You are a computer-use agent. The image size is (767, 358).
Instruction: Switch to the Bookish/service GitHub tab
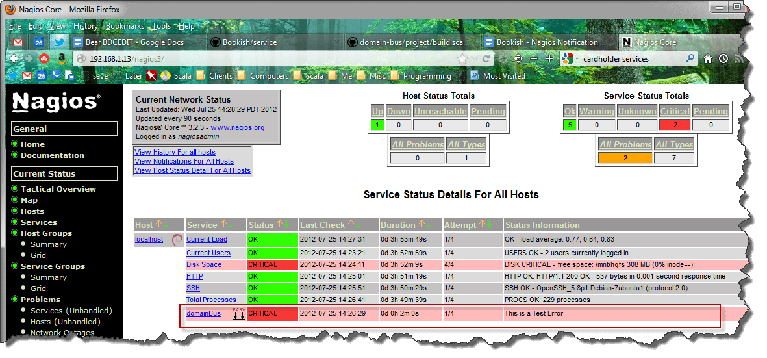coord(275,42)
